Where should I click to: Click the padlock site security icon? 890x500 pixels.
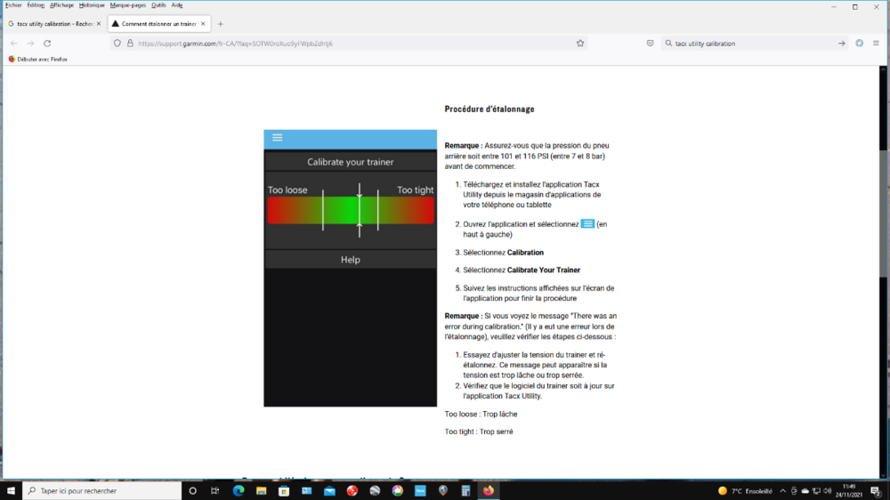[x=130, y=43]
